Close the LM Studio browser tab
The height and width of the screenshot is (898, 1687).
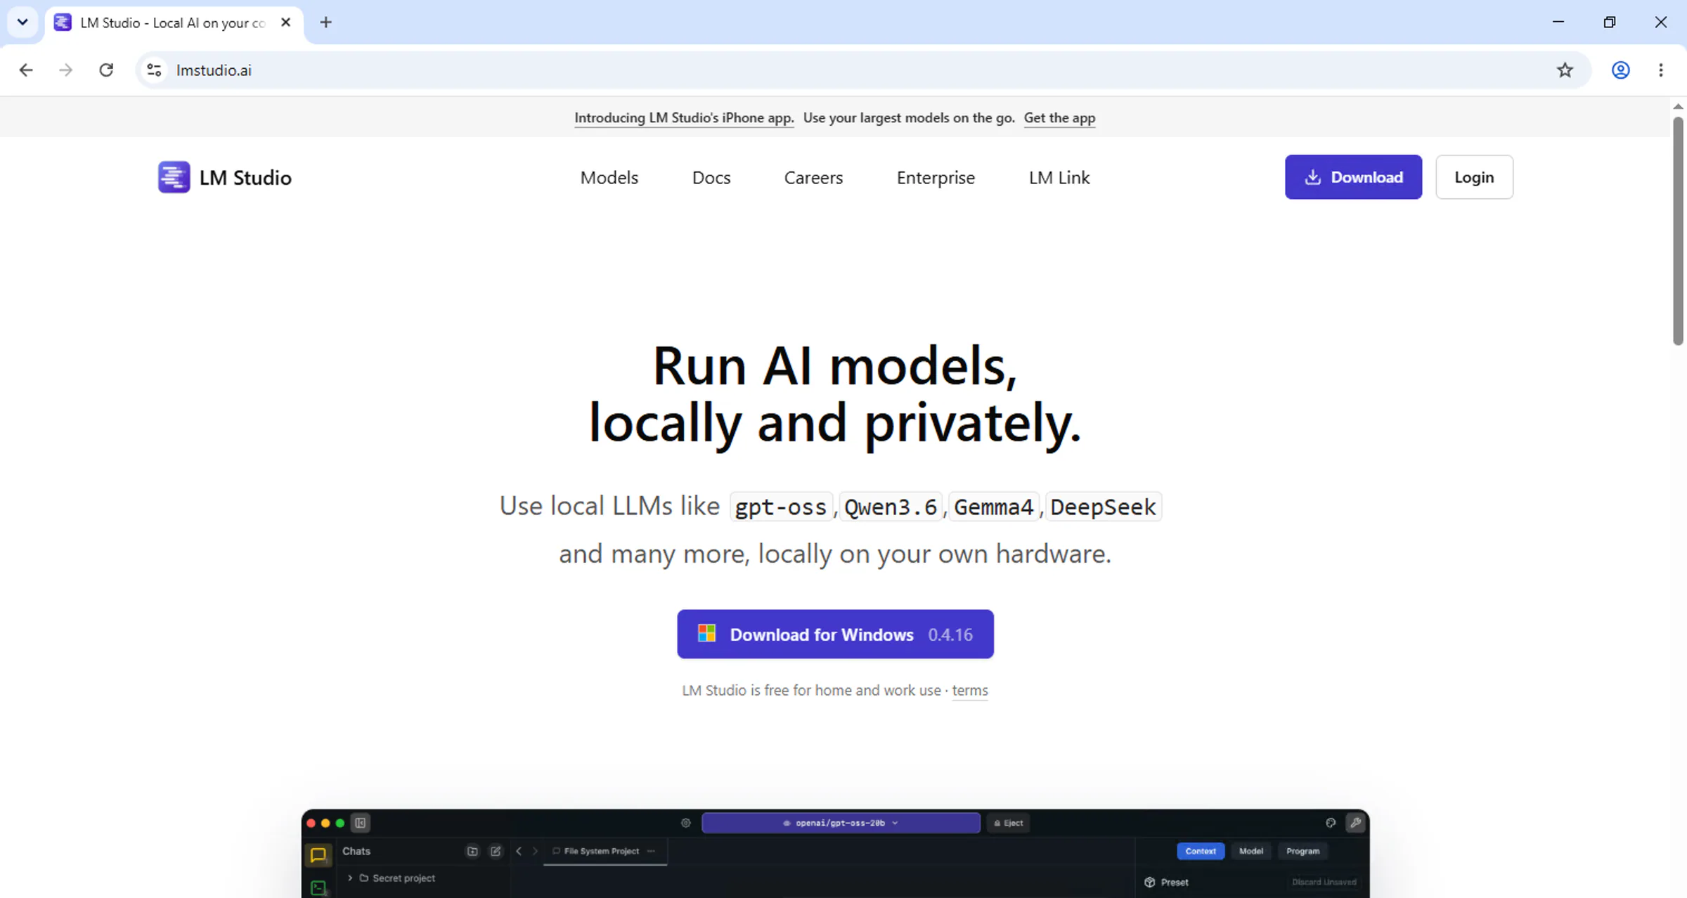click(285, 22)
